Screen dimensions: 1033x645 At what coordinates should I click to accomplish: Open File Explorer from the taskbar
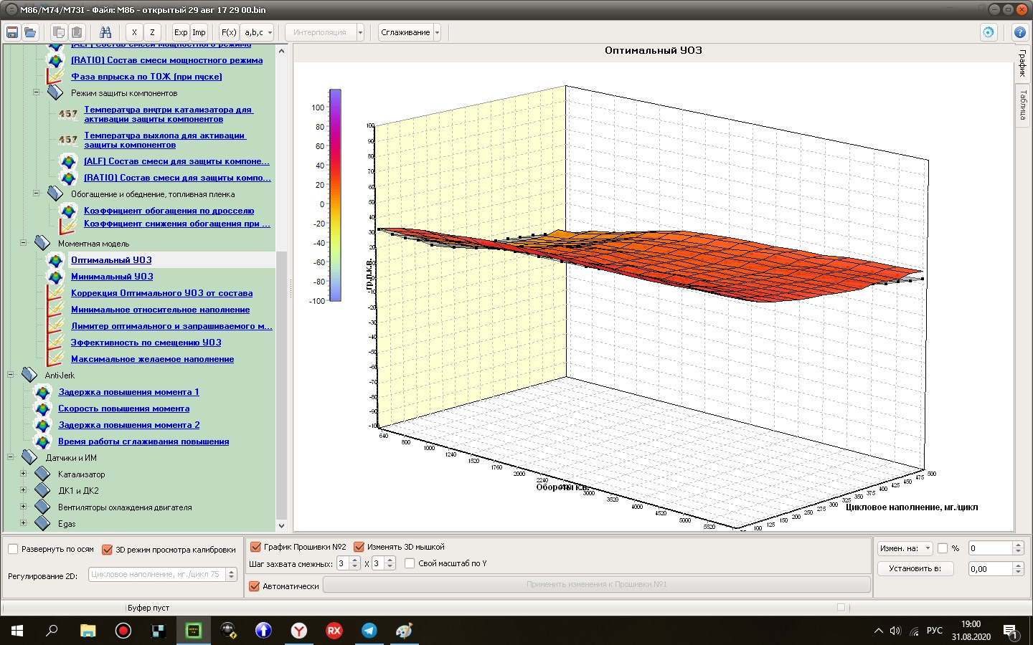88,631
